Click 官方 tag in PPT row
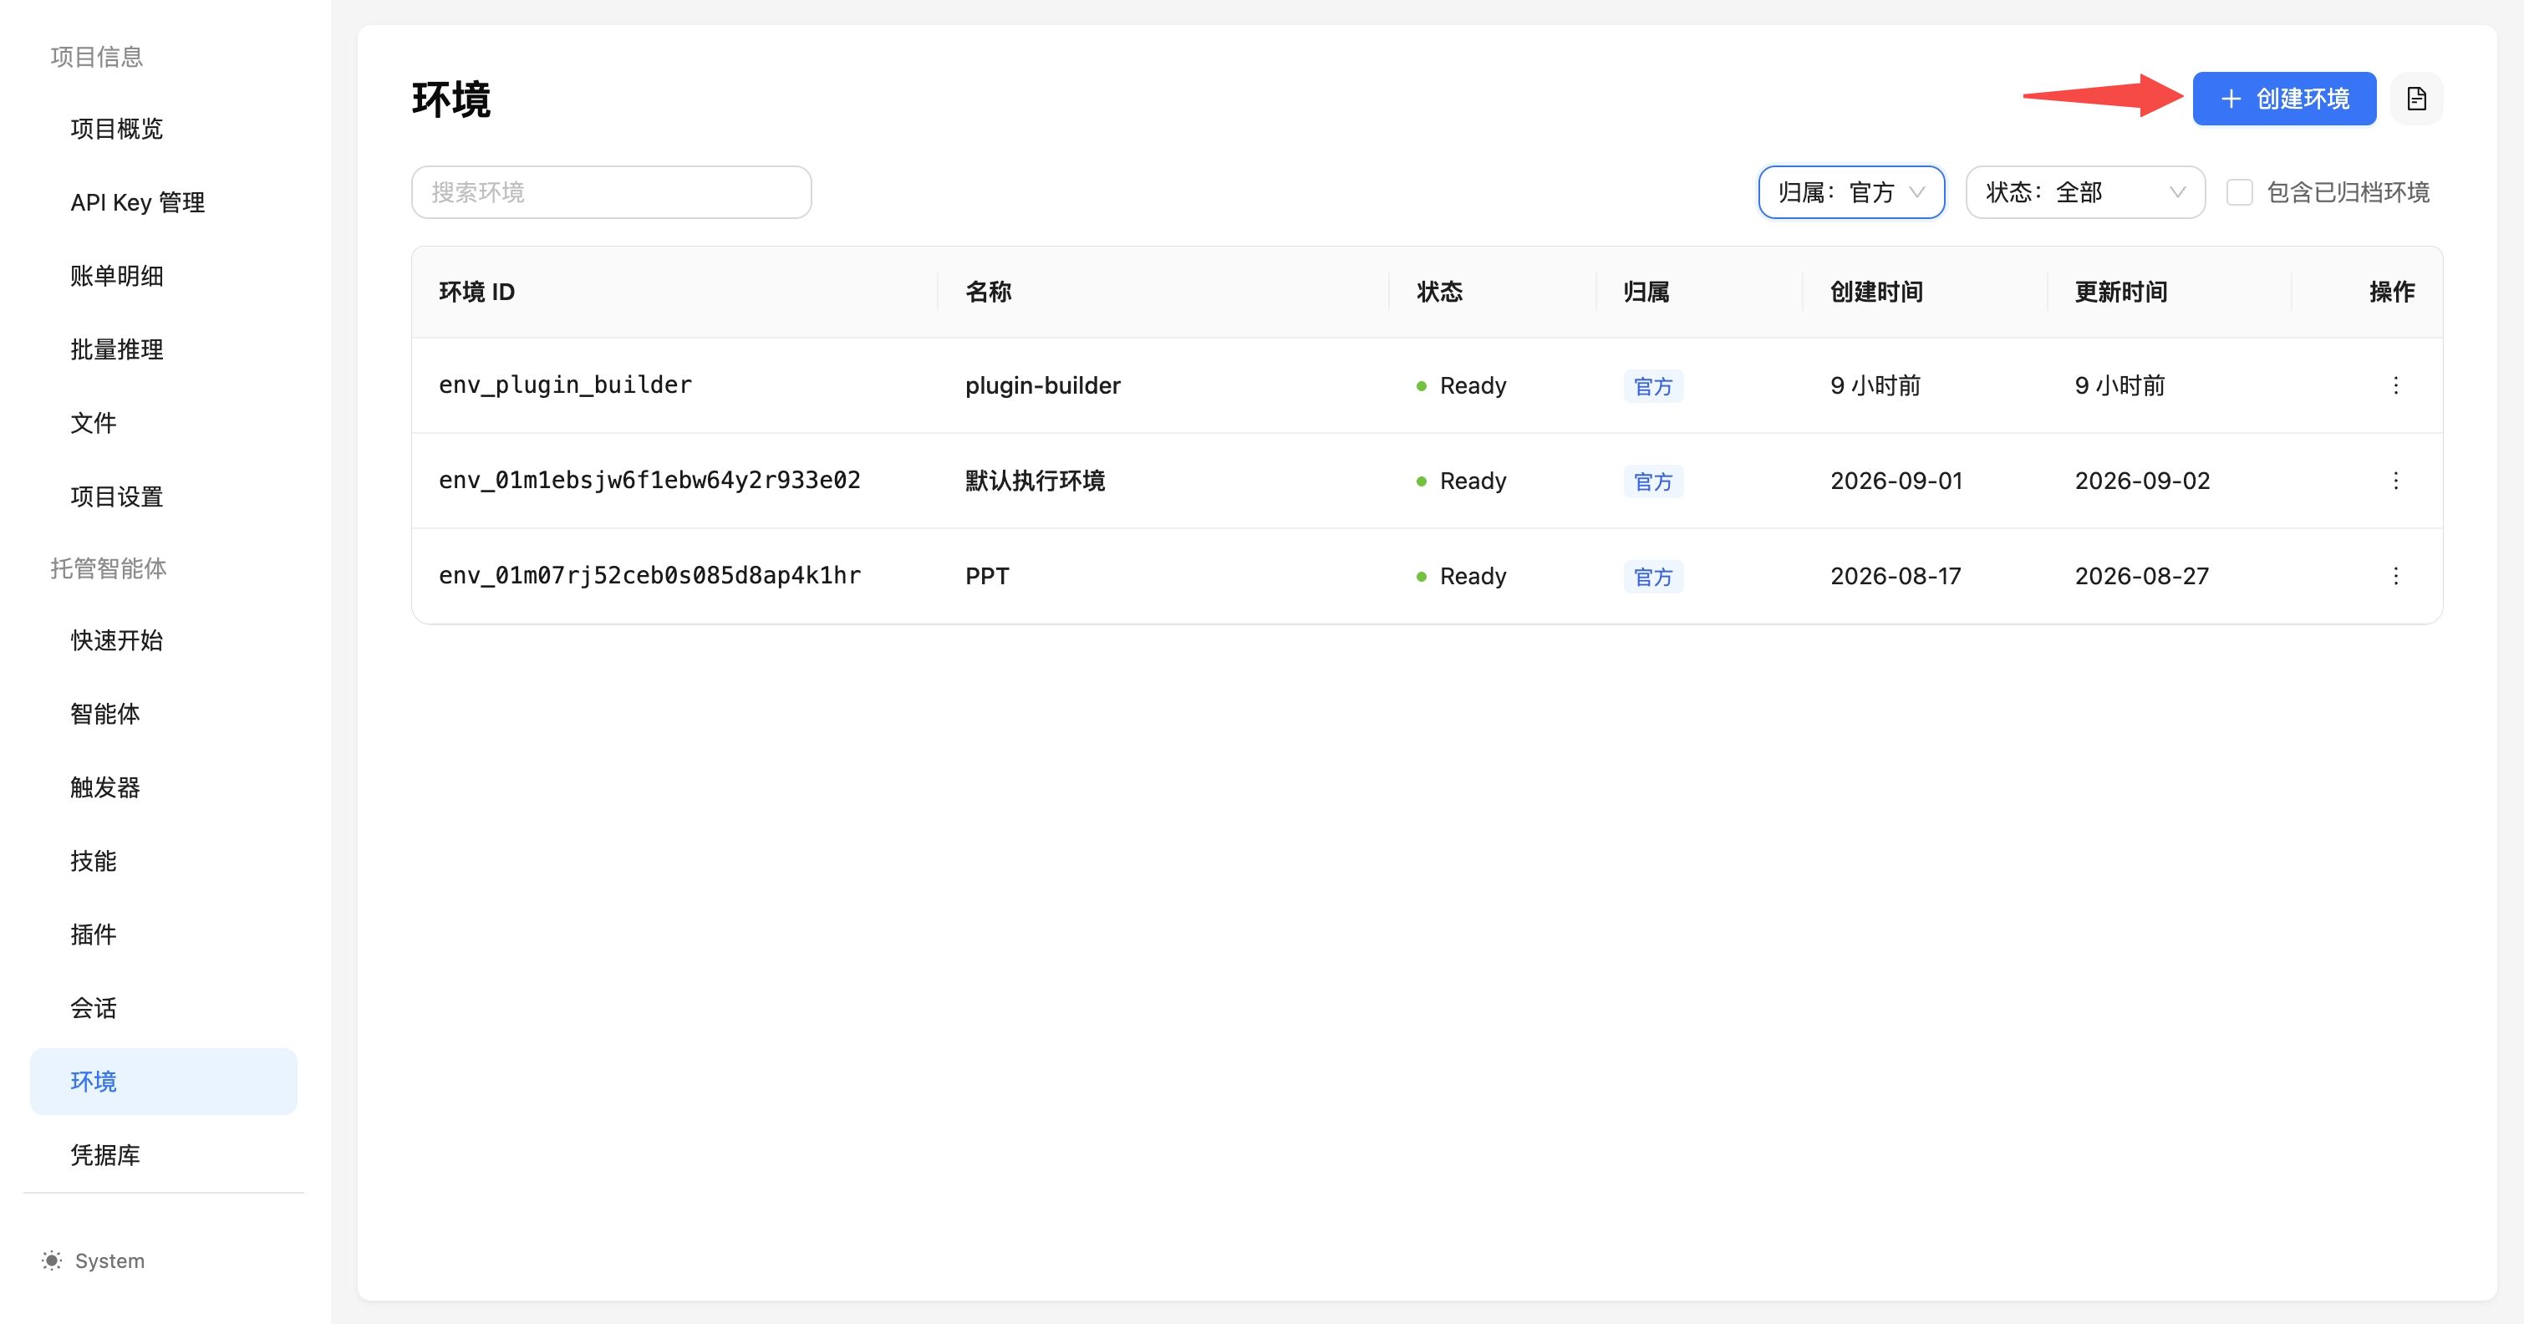Screen dimensions: 2524x1324 1653,576
